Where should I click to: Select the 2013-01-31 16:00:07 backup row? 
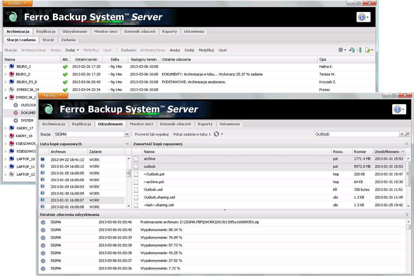pos(82,200)
